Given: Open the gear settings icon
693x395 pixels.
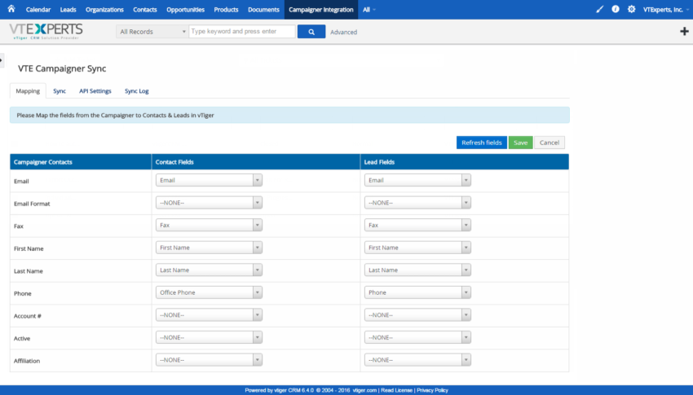Looking at the screenshot, I should click(631, 9).
